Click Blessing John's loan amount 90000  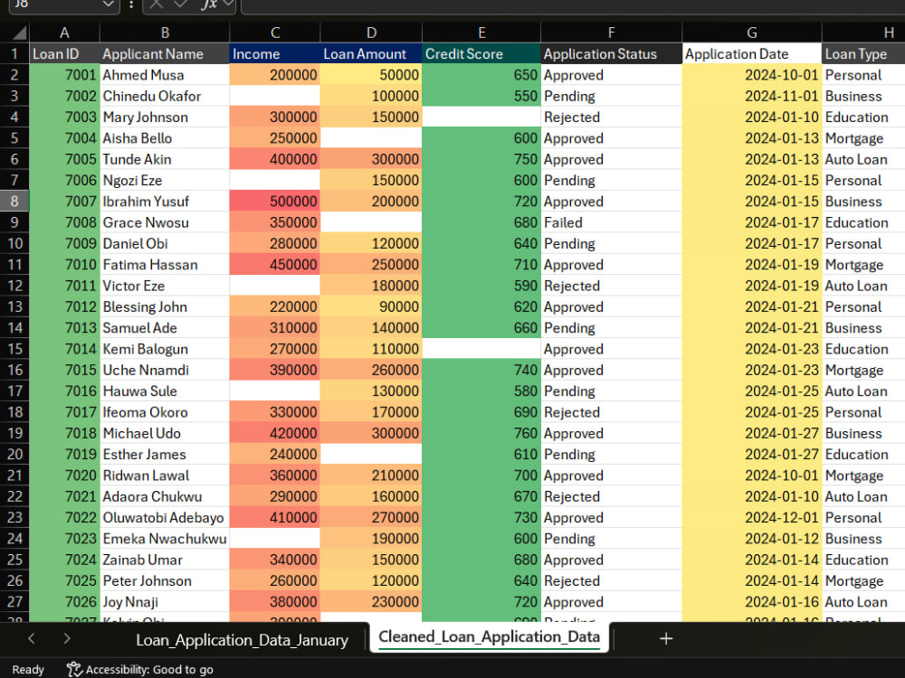click(x=371, y=306)
